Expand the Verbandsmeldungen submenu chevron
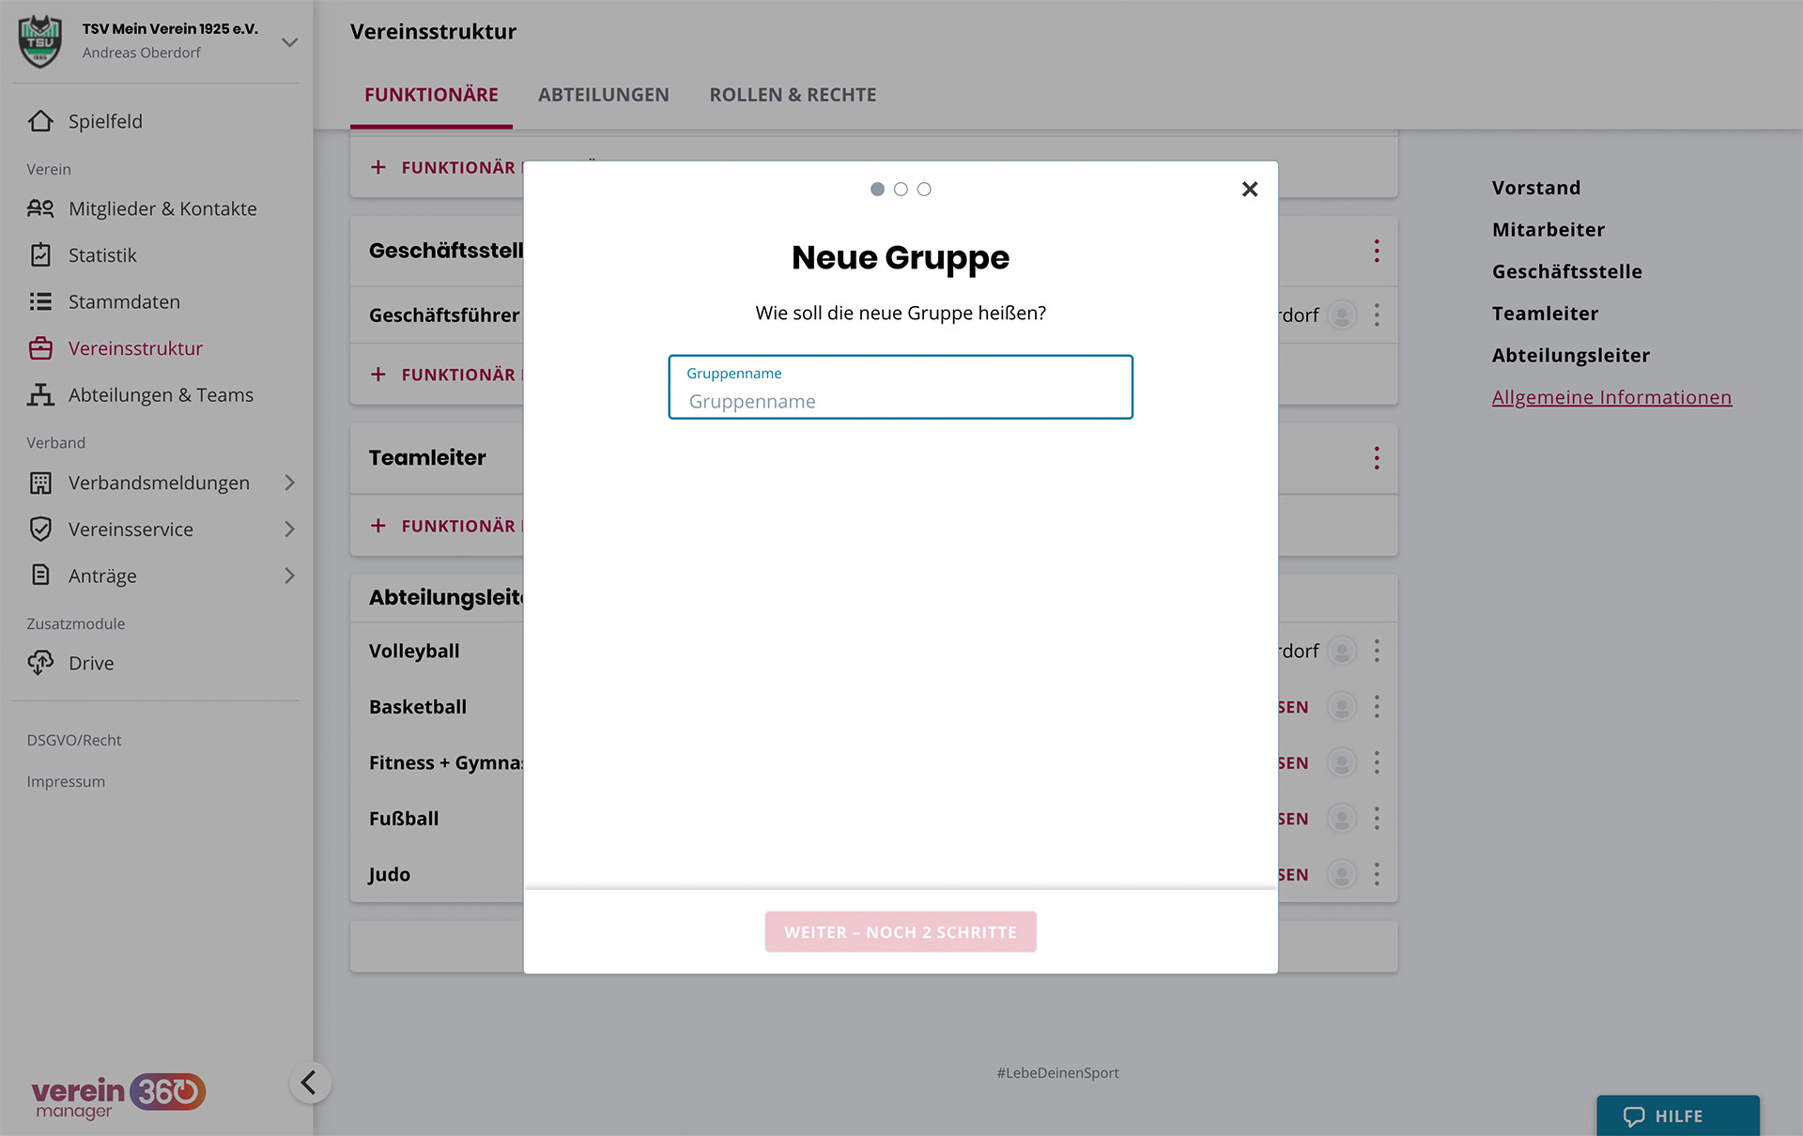Image resolution: width=1803 pixels, height=1136 pixels. (289, 483)
